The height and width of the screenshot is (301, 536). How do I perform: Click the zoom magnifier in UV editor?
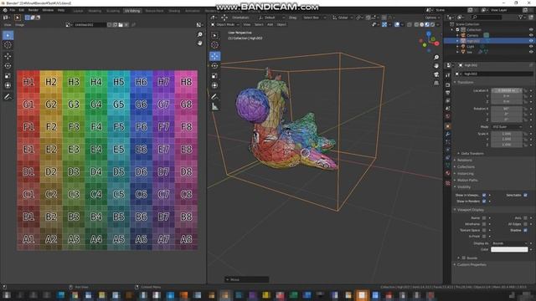[x=200, y=34]
